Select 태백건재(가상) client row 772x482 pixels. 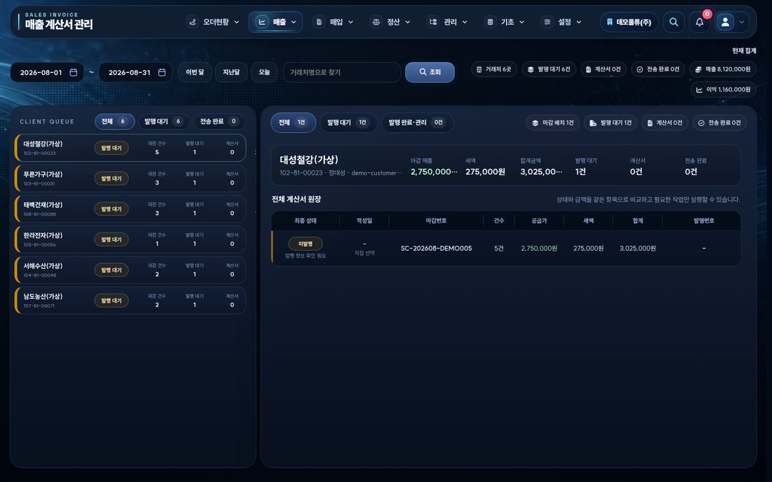[130, 209]
